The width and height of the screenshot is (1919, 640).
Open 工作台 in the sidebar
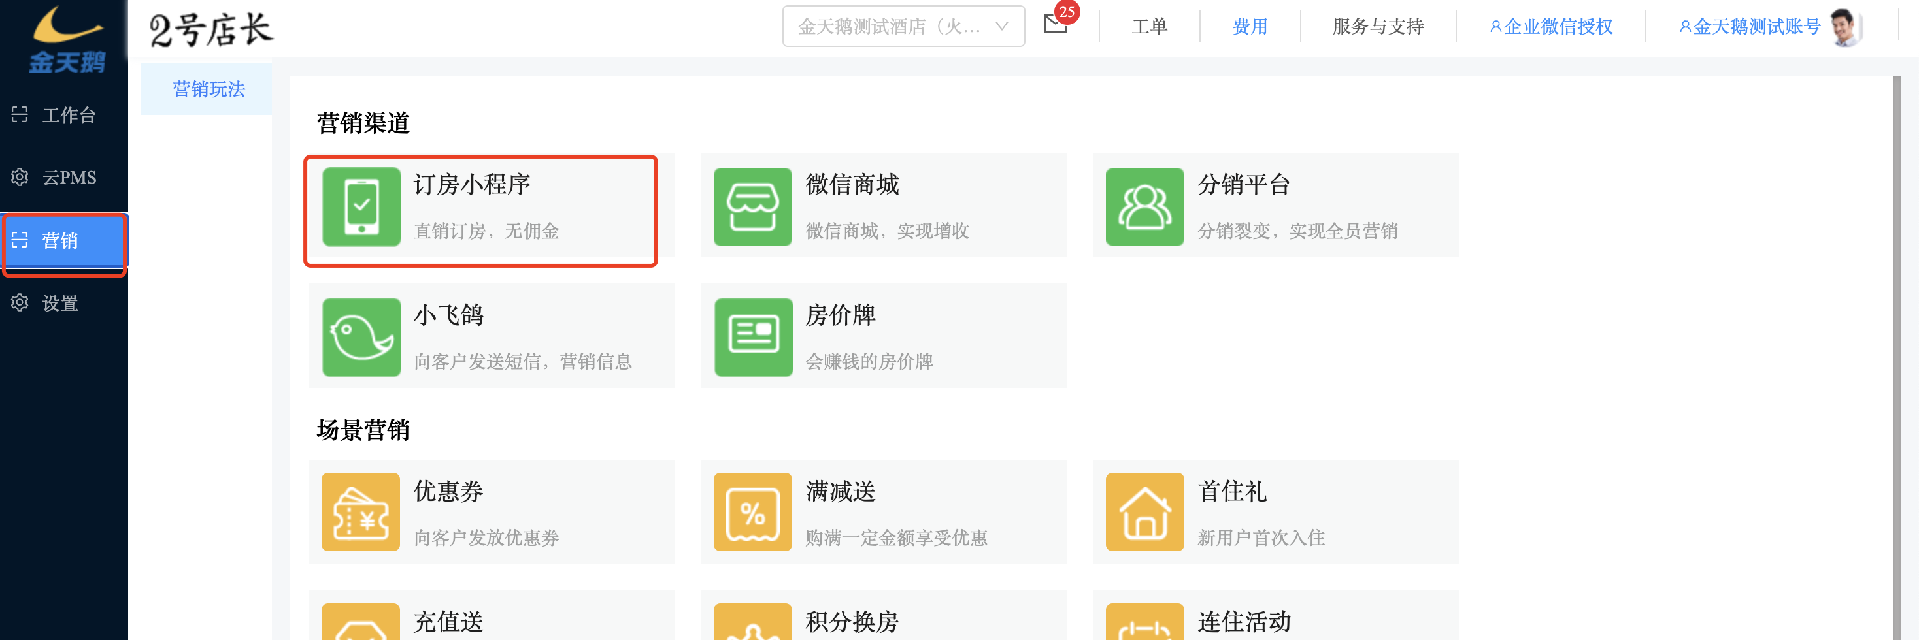64,116
